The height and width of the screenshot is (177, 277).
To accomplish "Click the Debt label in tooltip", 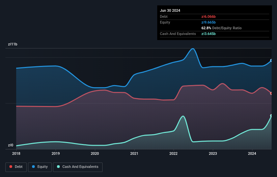I will coord(164,16).
